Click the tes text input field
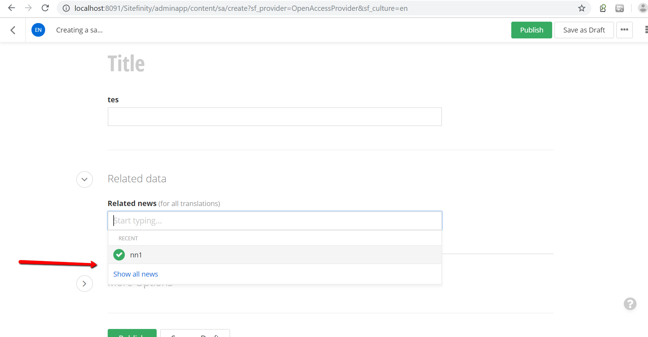This screenshot has width=648, height=337. (x=274, y=116)
